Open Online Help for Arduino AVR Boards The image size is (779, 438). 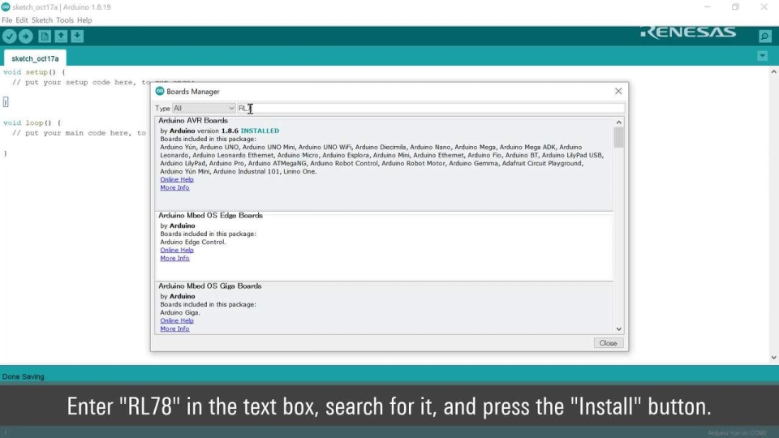pyautogui.click(x=176, y=179)
